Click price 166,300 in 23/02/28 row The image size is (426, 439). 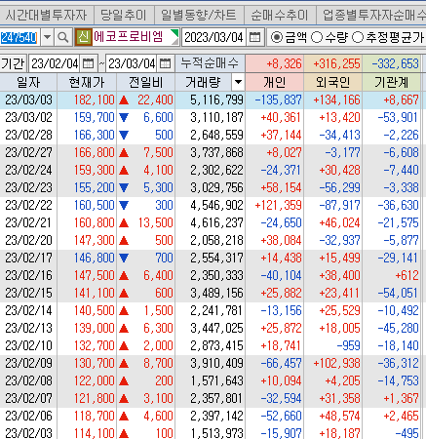click(95, 135)
